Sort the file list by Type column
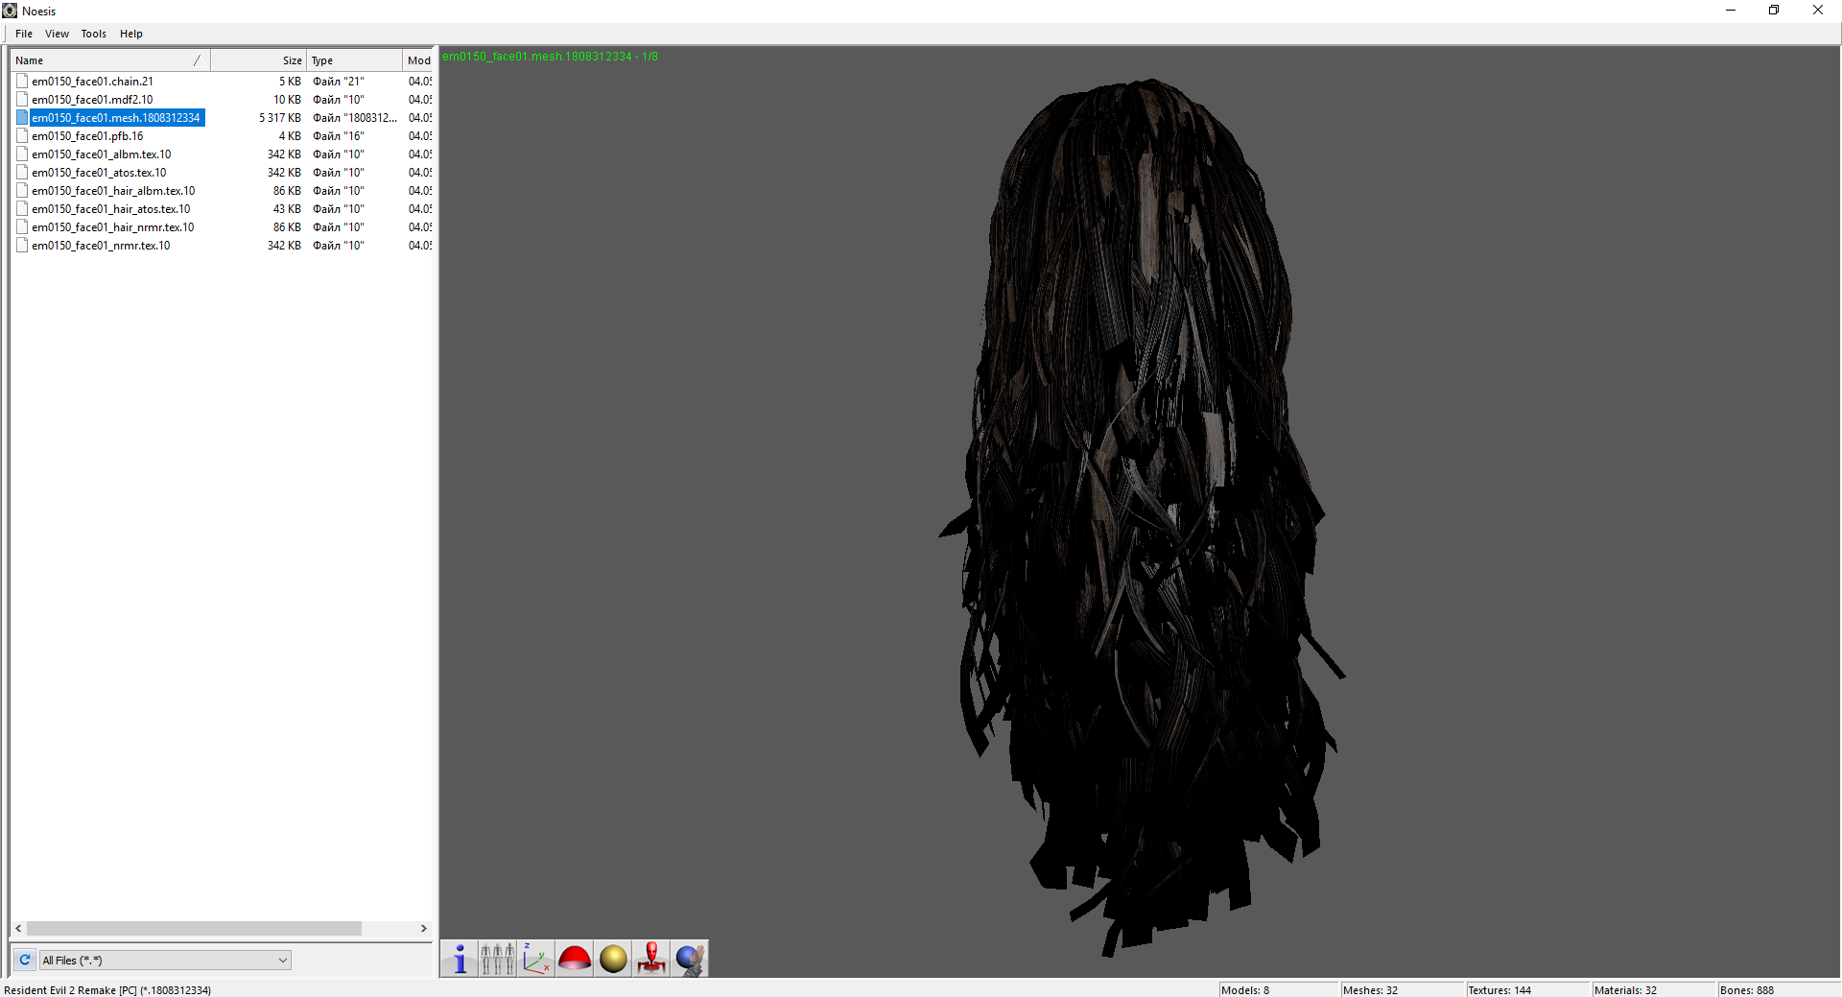This screenshot has height=997, width=1842. point(354,60)
